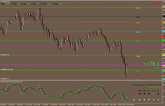Click the '20 Day' range value
This screenshot has width=165, height=106.
tap(60, 4)
